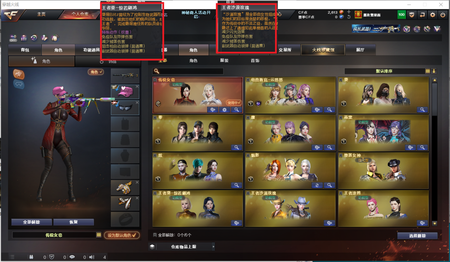Click the return arrow icon in top bar

[x=422, y=15]
